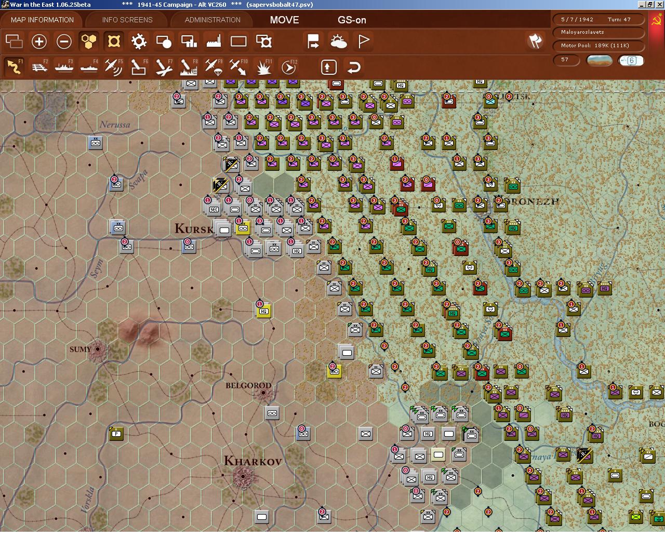665x538 pixels.
Task: Click the MOVE mode label
Action: pyautogui.click(x=284, y=20)
